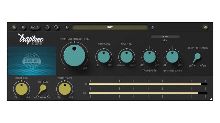This screenshot has width=220, height=123.
Task: Click the Soundevice badge image
Action: 32,61
